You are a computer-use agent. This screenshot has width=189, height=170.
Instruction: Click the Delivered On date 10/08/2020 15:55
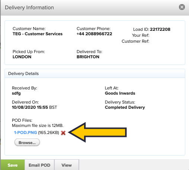tap(30, 107)
